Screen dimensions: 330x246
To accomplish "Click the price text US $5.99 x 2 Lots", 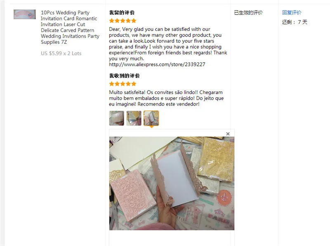I will [x=61, y=54].
